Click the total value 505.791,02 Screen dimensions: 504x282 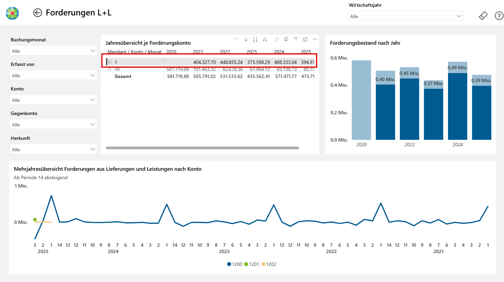click(x=204, y=76)
